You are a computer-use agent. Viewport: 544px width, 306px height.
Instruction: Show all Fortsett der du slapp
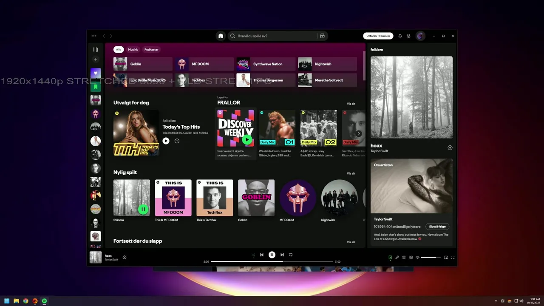pyautogui.click(x=351, y=242)
